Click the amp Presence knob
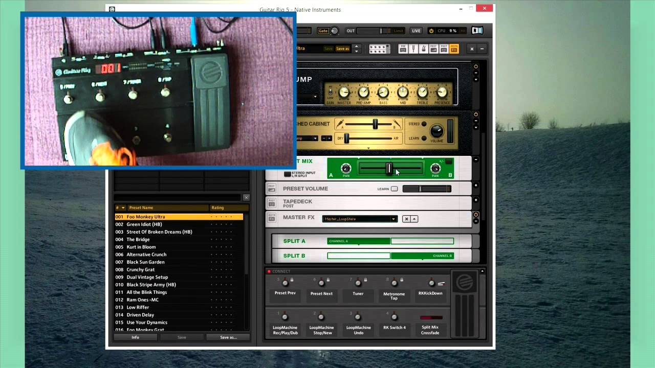 [x=442, y=93]
